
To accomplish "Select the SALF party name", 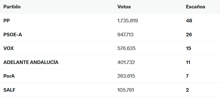I will click(x=9, y=90).
